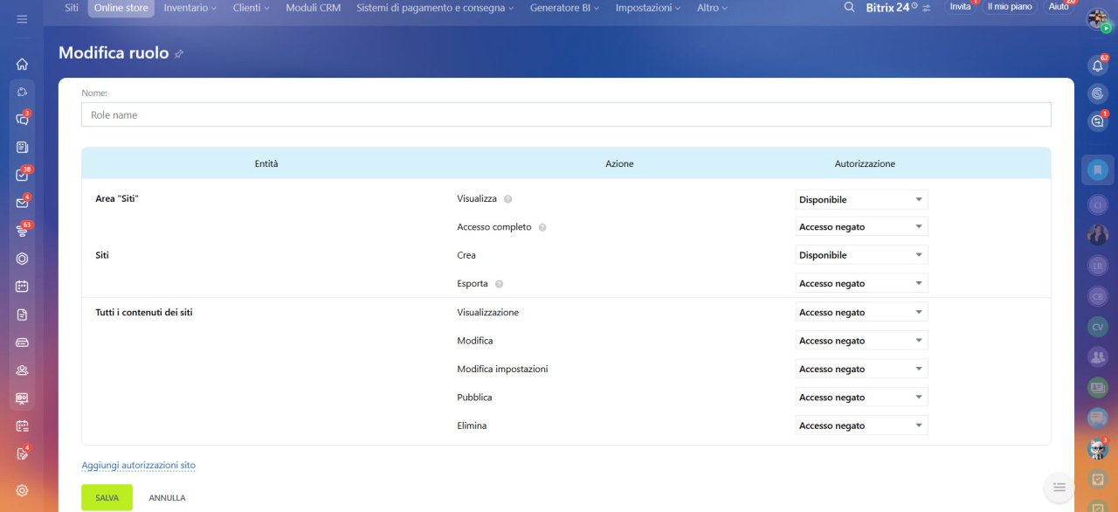Viewport: 1118px width, 512px height.
Task: Click the search magnifier icon in header
Action: click(x=849, y=8)
